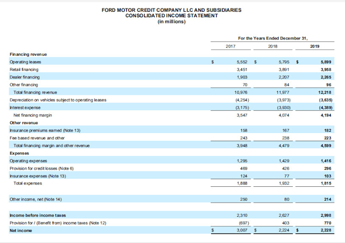Click the 2019 net income value 2,228
Image resolution: width=345 pixels, height=243 pixels.
[x=326, y=230]
